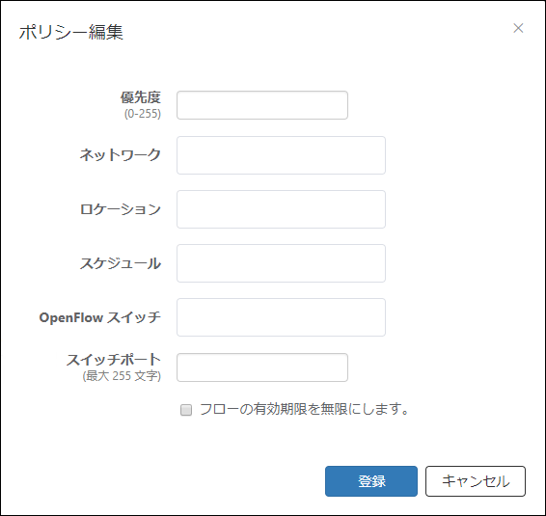
Task: Focus the 優先度 input field
Action: [x=262, y=105]
